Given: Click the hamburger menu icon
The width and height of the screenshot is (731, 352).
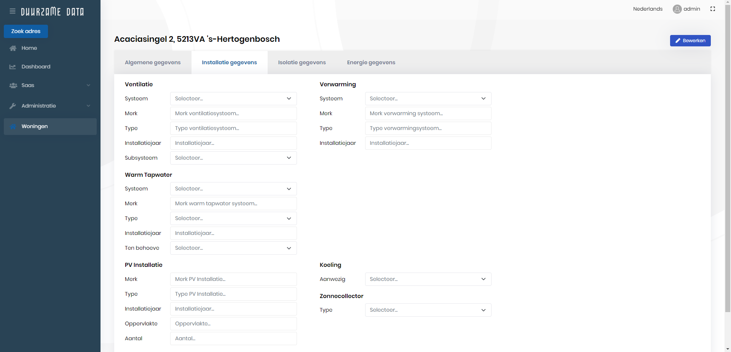Looking at the screenshot, I should coord(13,11).
